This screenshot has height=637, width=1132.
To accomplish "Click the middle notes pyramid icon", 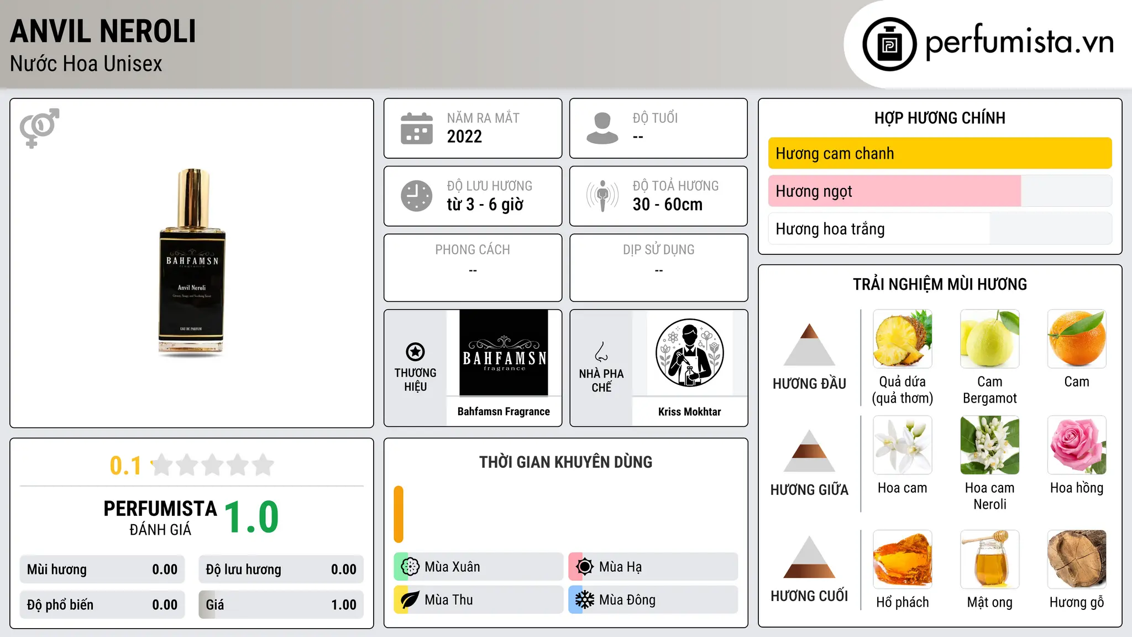I will point(810,451).
